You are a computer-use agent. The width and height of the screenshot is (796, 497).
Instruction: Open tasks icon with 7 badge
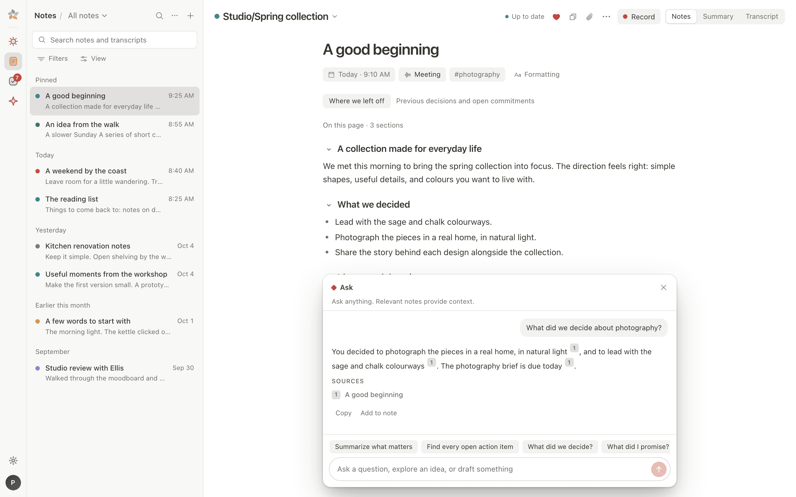[14, 81]
